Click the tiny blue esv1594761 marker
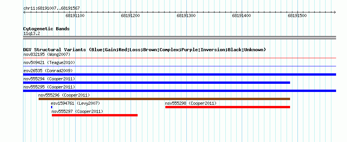The width and height of the screenshot is (347, 142). 51,107
